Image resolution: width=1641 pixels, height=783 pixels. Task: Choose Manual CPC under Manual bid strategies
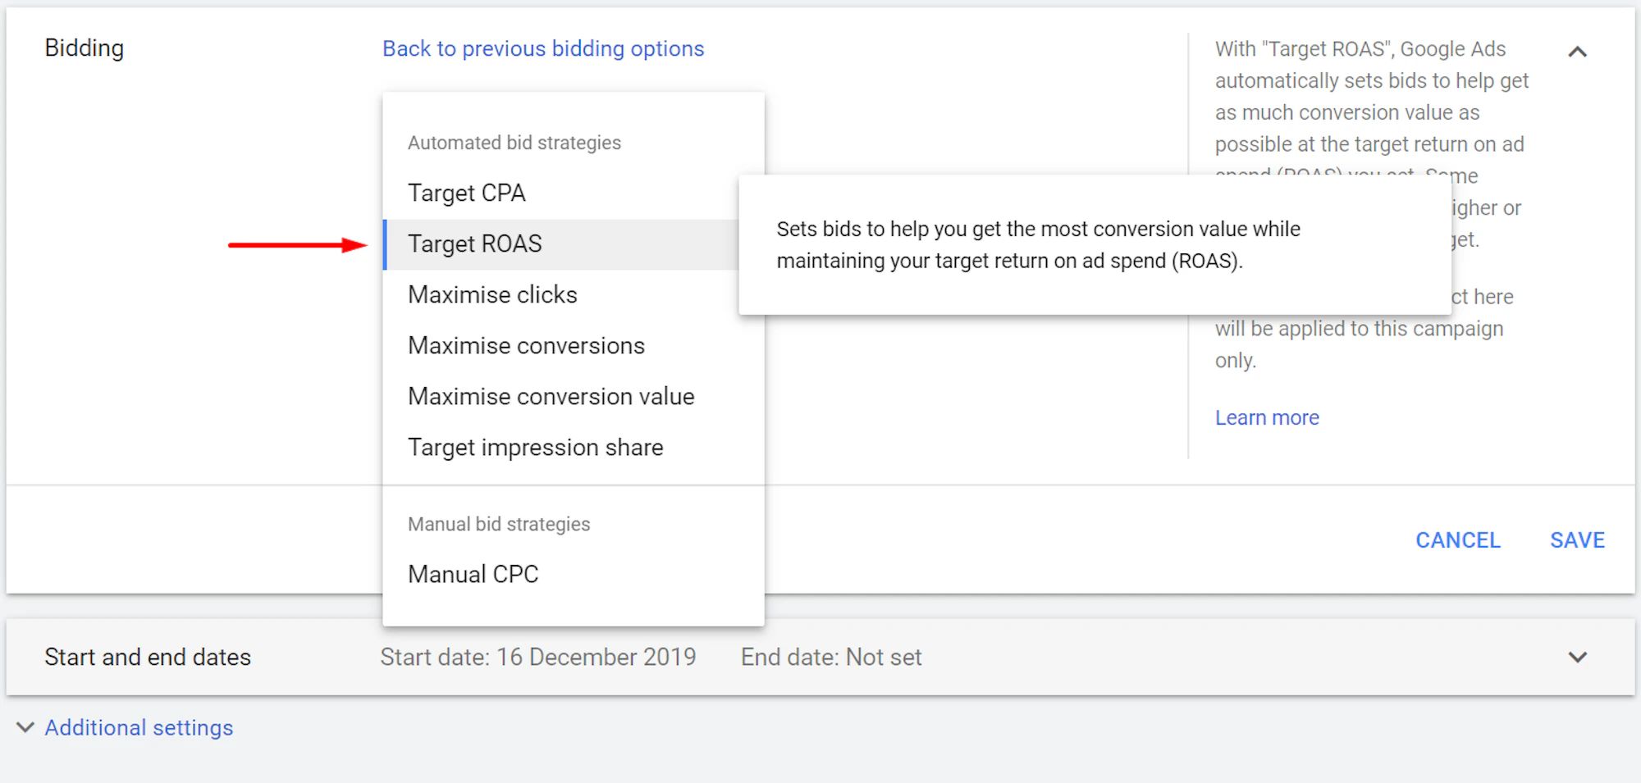pyautogui.click(x=472, y=573)
